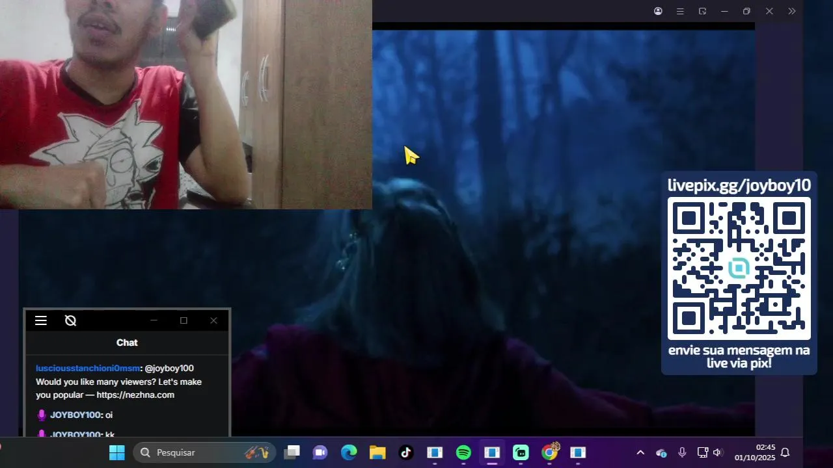Viewport: 833px width, 468px height.
Task: Open the https://nezhna.com link in chat
Action: click(x=135, y=395)
